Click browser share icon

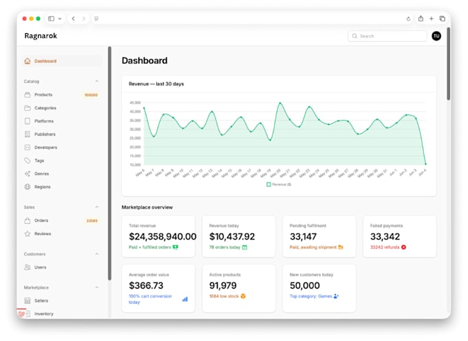[421, 19]
